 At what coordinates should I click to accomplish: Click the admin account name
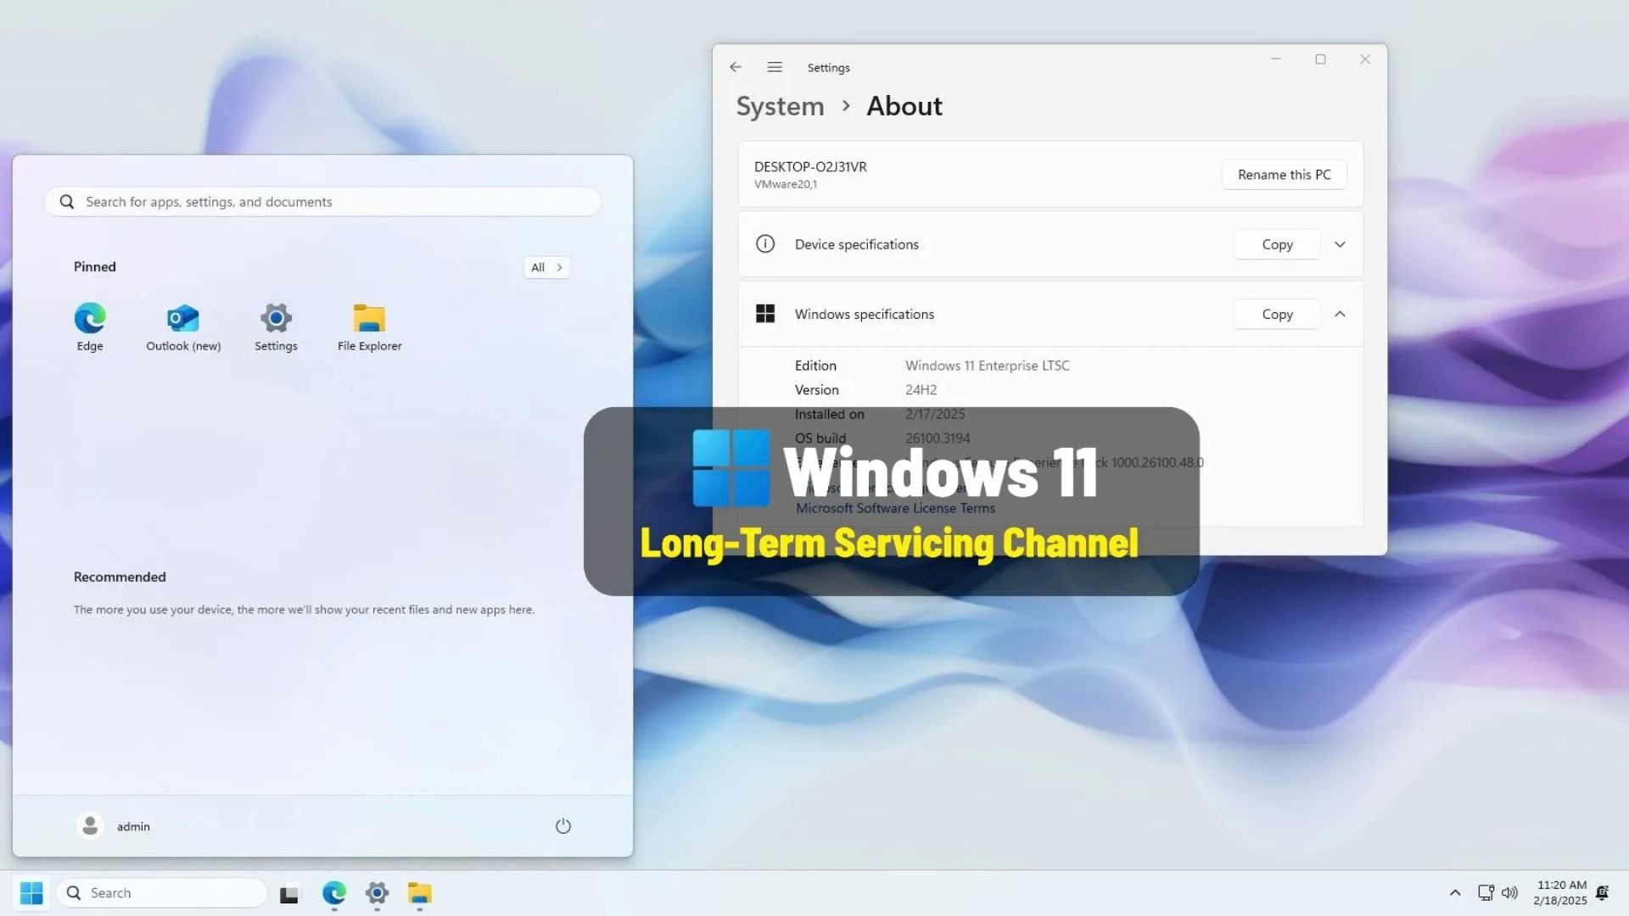[132, 825]
